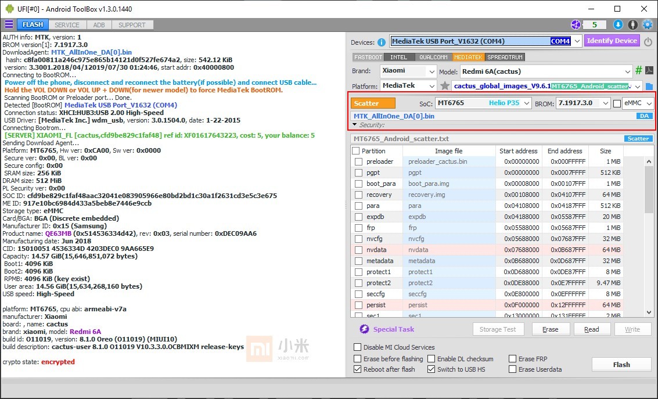Click recovery.img image file cell
Image resolution: width=658 pixels, height=399 pixels.
(x=449, y=195)
